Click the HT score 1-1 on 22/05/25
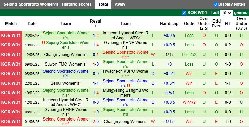The image size is (249, 127). tap(228, 83)
